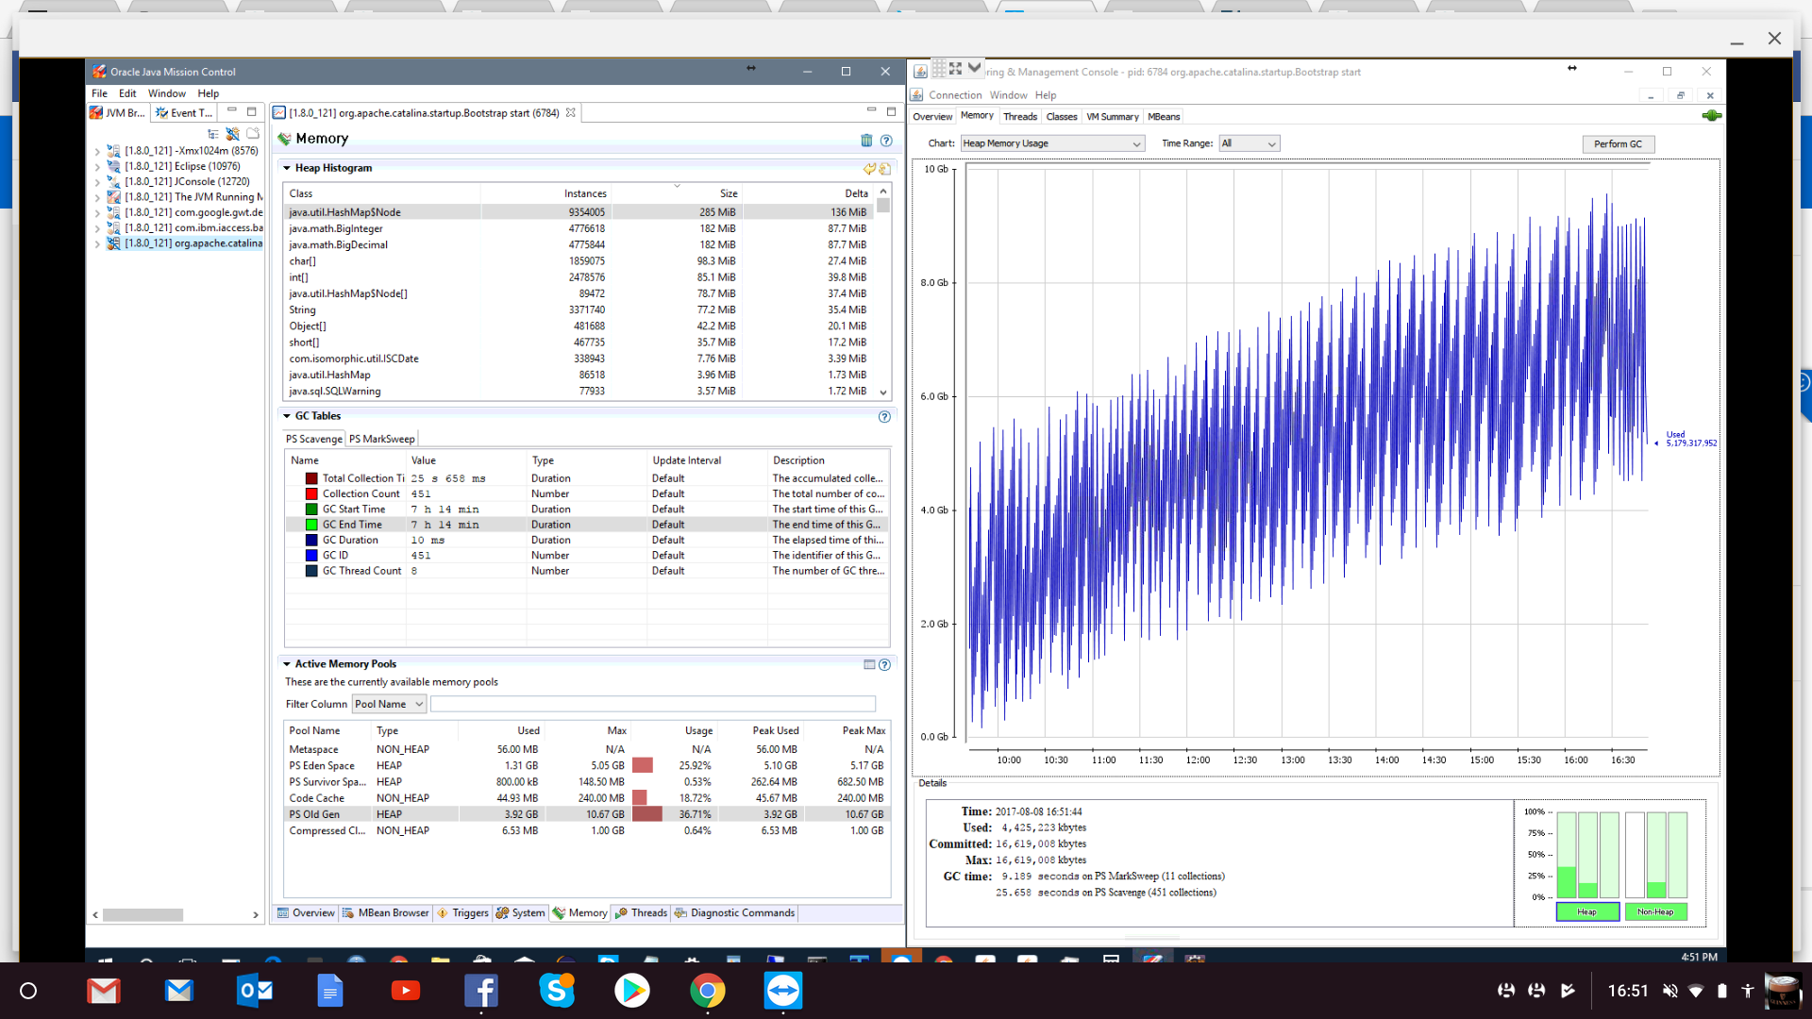Open the Triggers bottom tab
Viewport: 1812px width, 1019px height.
click(x=462, y=913)
